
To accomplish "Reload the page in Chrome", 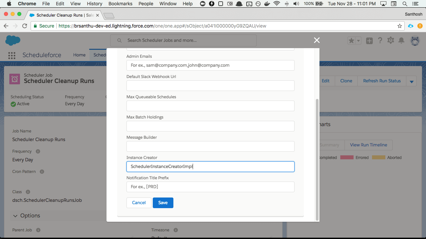I will (25, 26).
